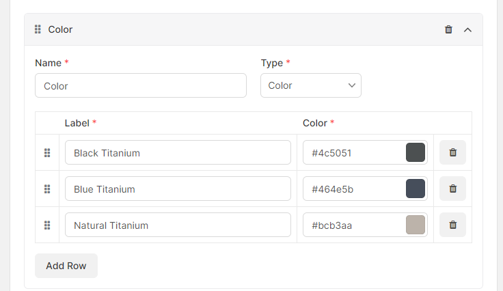Edit the Natural Titanium label field

178,225
